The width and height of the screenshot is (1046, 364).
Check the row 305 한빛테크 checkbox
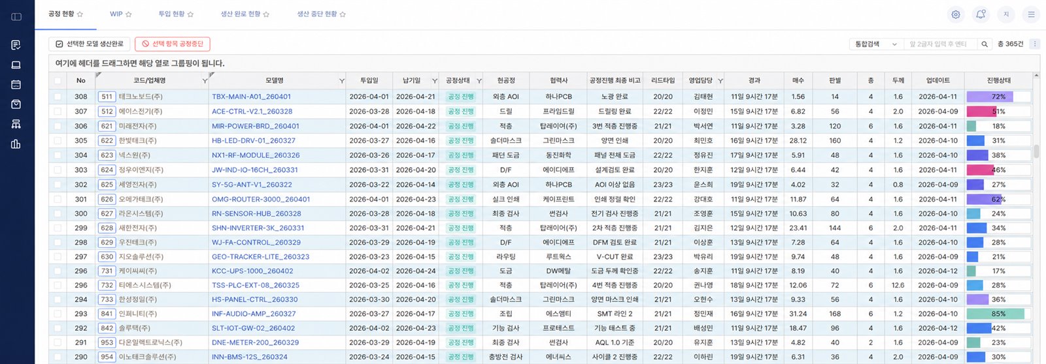tap(58, 140)
